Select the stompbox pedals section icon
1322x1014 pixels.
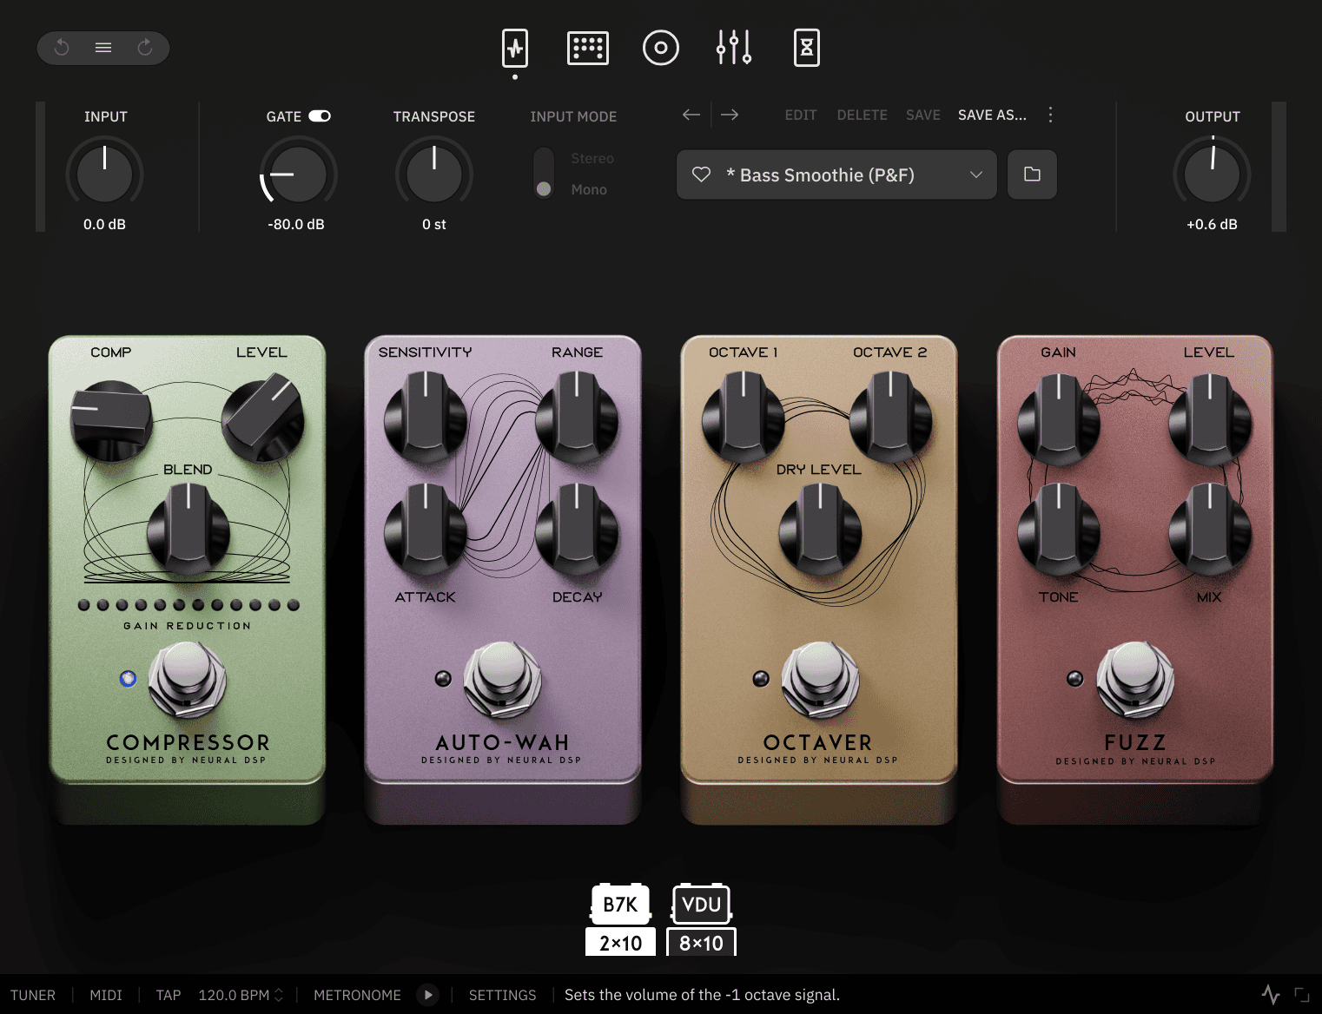515,48
